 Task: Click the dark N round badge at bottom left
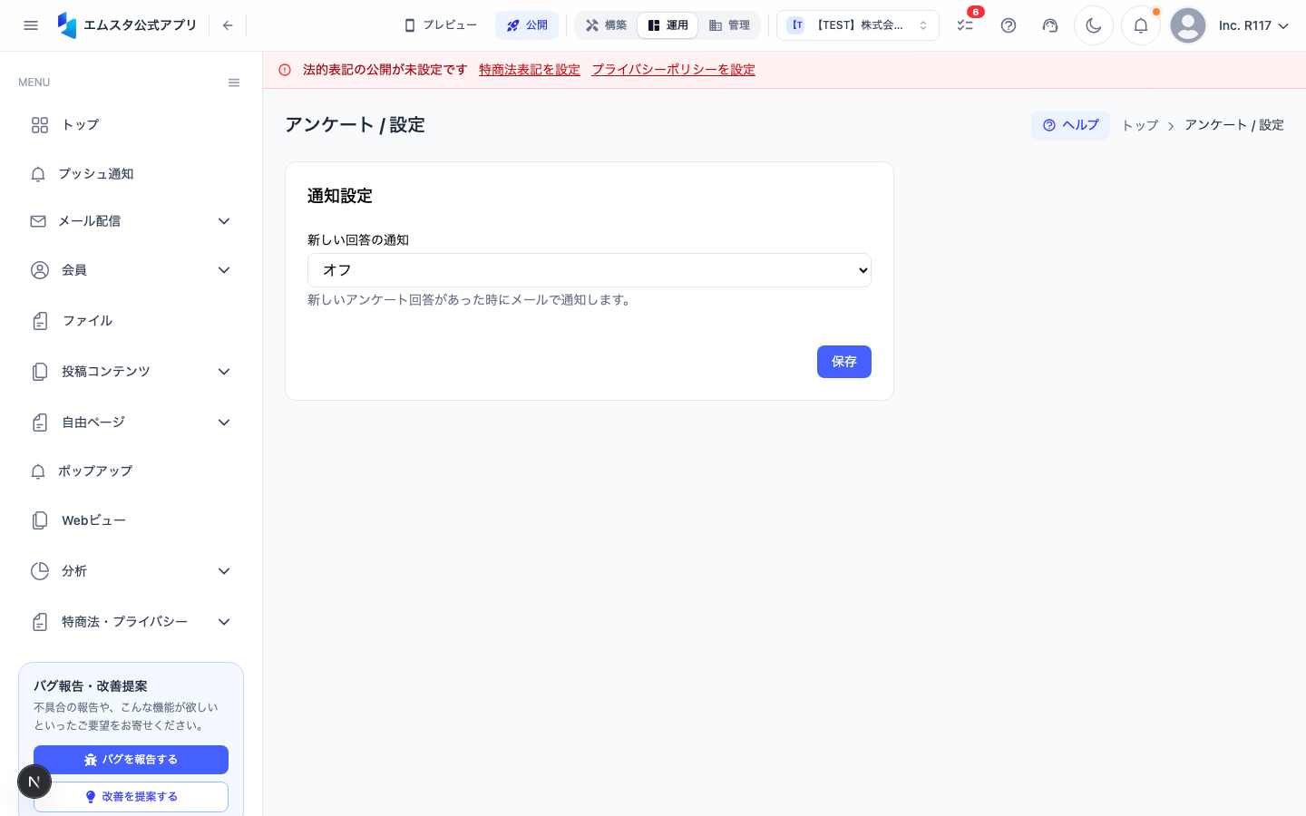point(34,782)
